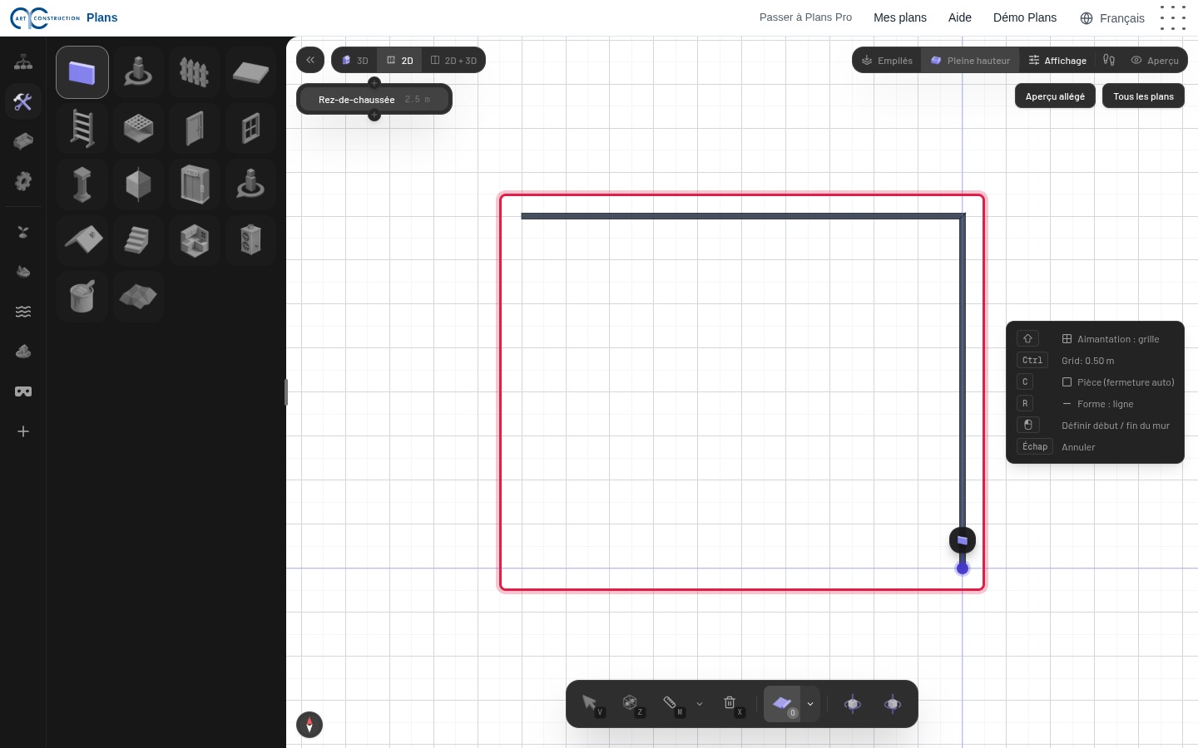Click the Tous les plans button
This screenshot has height=748, width=1198.
[x=1143, y=96]
